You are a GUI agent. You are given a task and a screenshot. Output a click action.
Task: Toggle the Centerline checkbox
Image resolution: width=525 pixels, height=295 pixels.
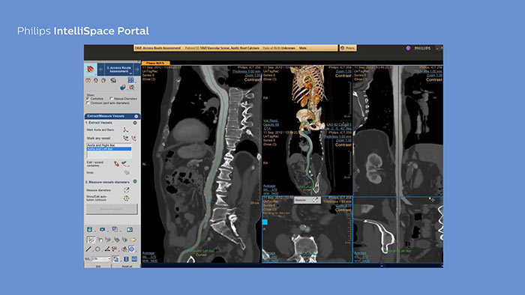[x=88, y=99]
